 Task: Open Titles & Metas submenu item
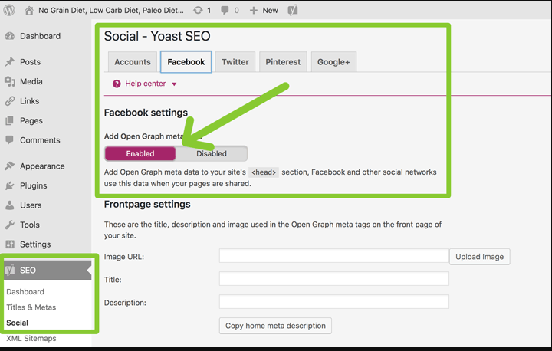tap(31, 307)
